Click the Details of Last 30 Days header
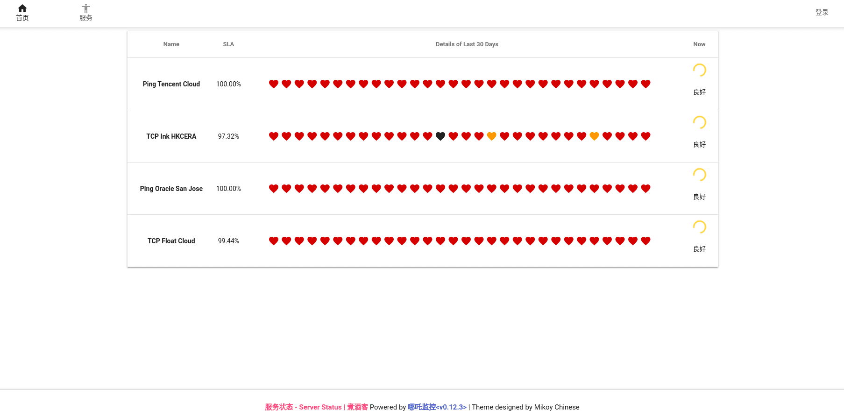 (x=467, y=44)
